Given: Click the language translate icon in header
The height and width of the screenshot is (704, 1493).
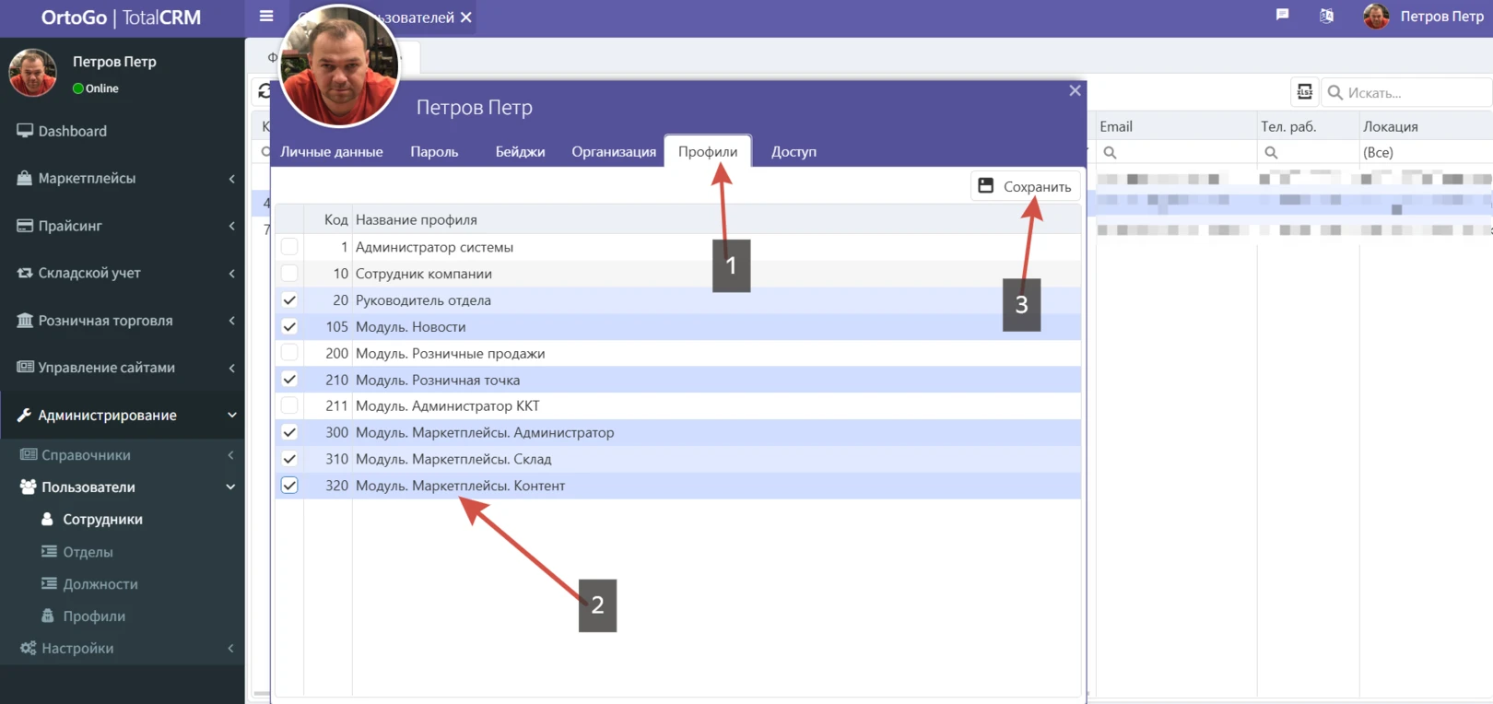Looking at the screenshot, I should click(x=1326, y=16).
